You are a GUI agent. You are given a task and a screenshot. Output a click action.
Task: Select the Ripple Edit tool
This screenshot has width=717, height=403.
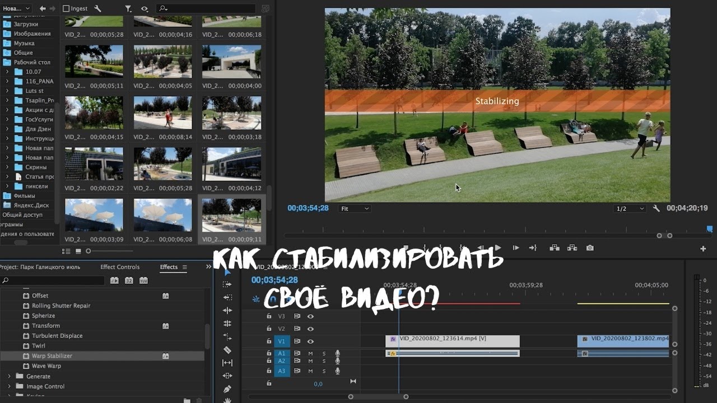coord(227,310)
